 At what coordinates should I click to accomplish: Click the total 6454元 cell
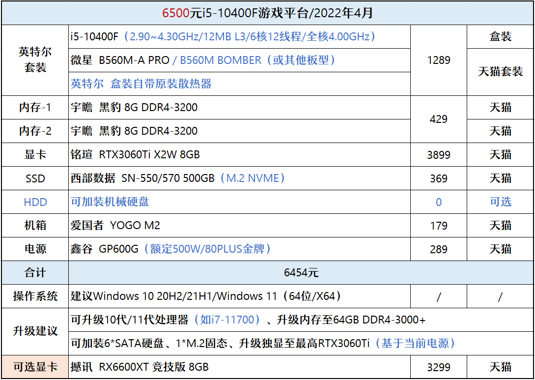point(301,273)
